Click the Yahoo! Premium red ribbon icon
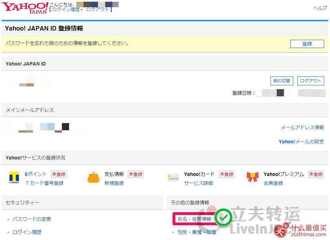Viewport: 330px width, 240px height. click(253, 177)
